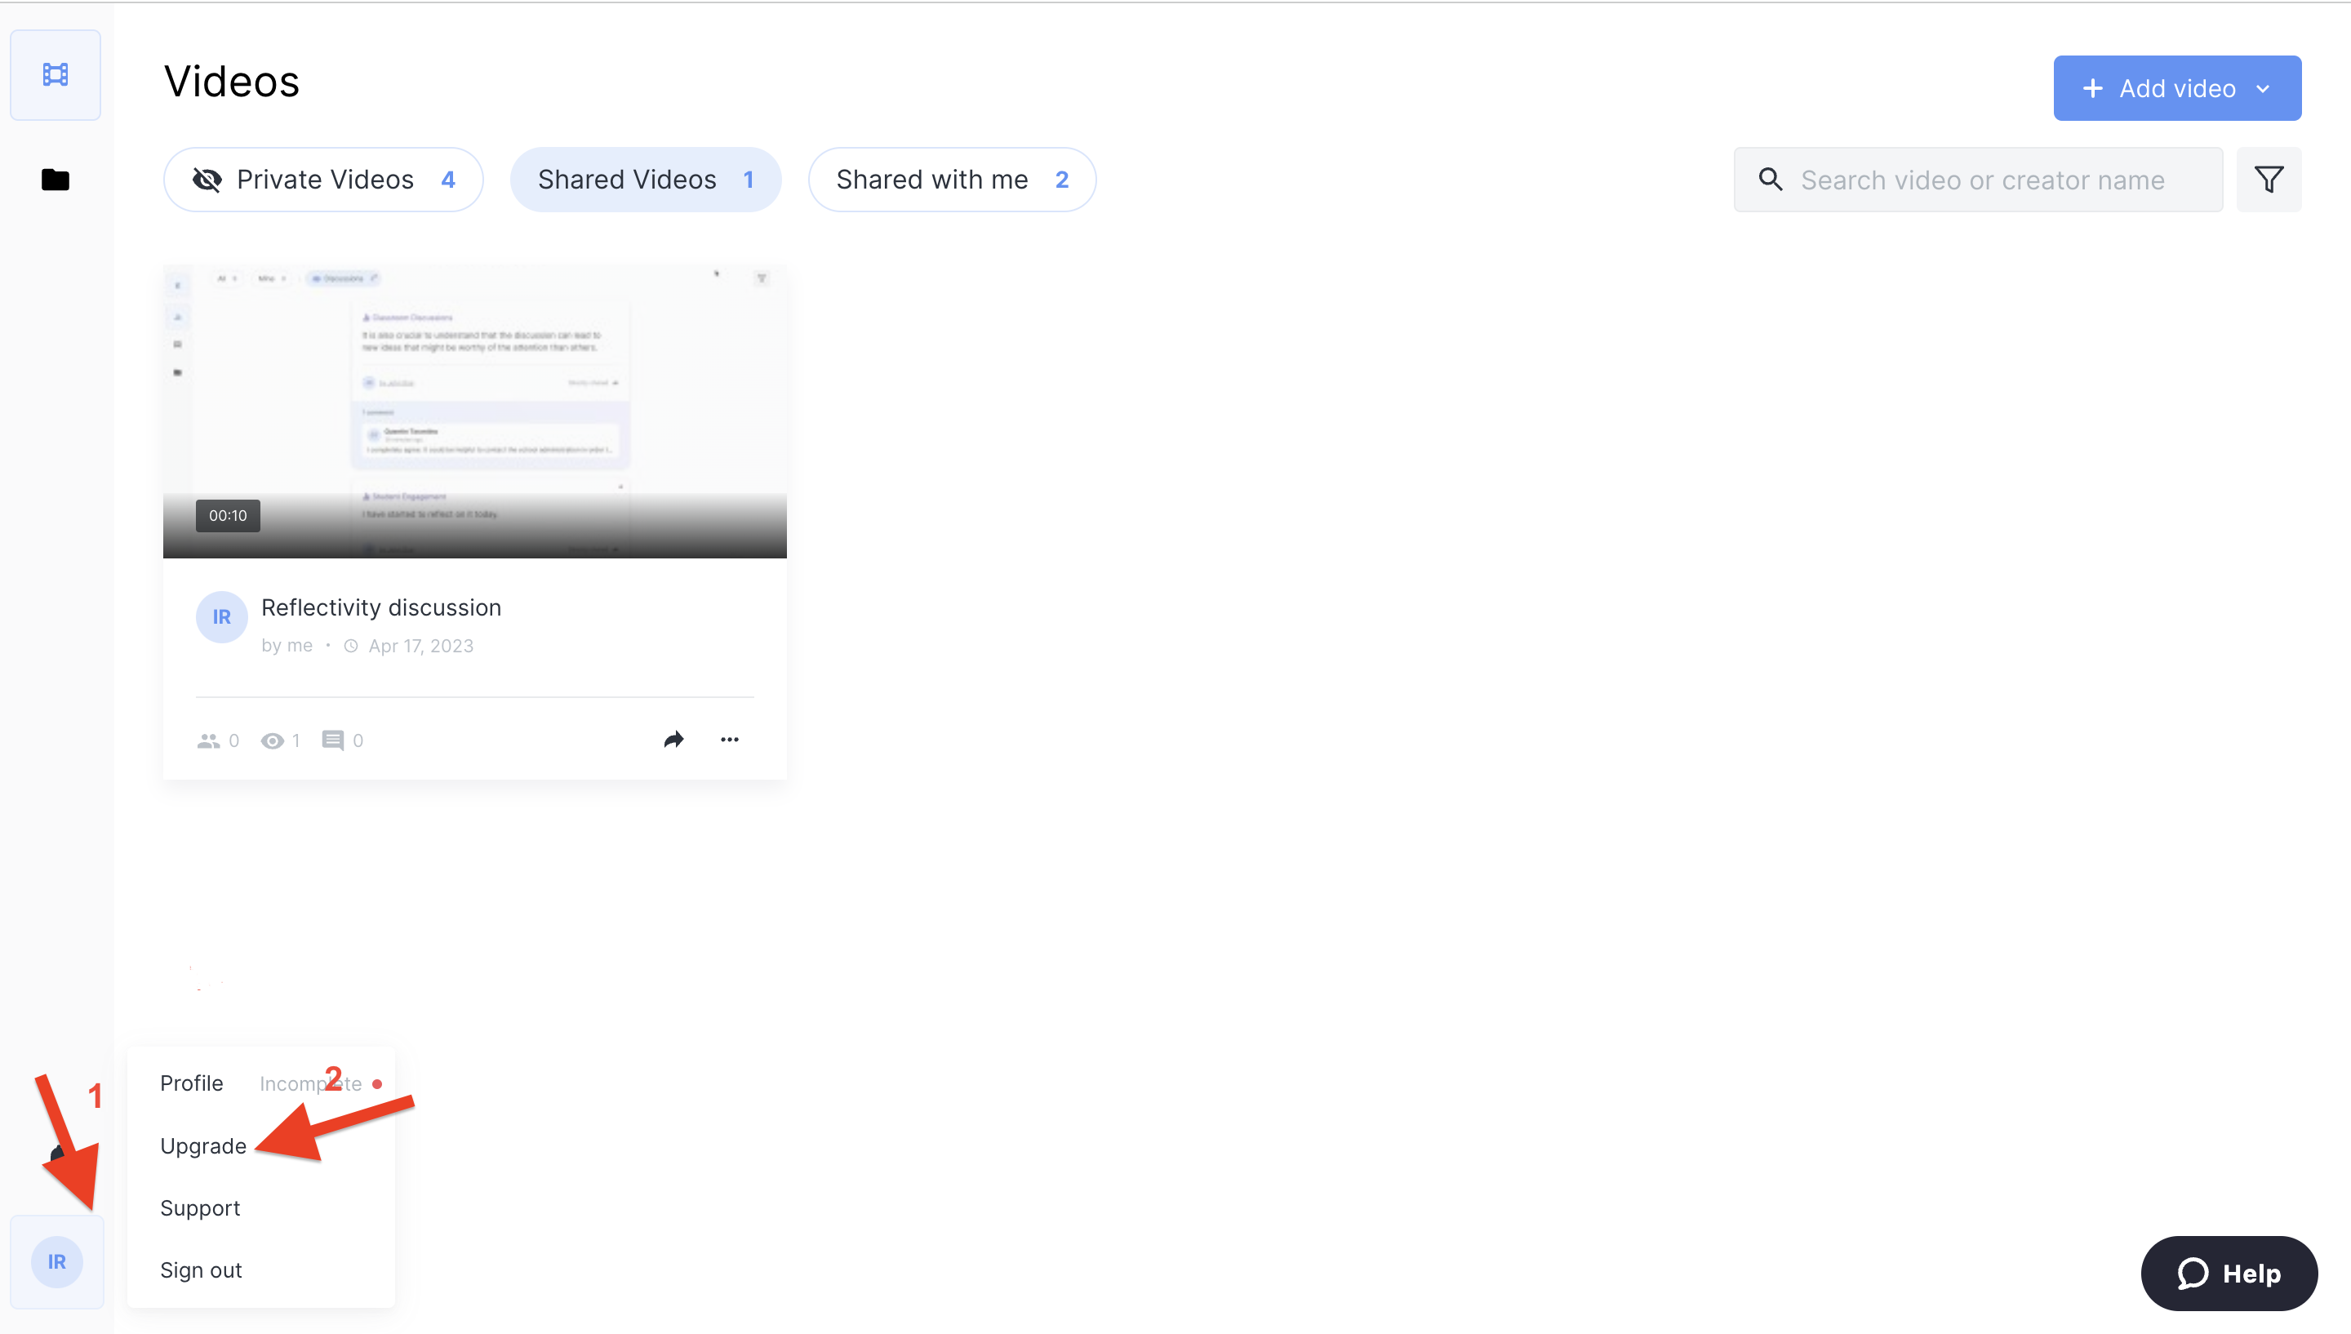Click the more options (…) icon on video card
This screenshot has width=2351, height=1334.
pyautogui.click(x=730, y=740)
